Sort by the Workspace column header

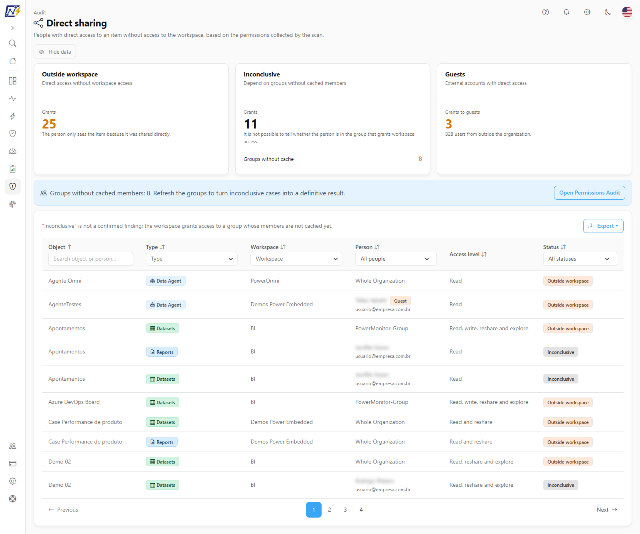click(268, 247)
